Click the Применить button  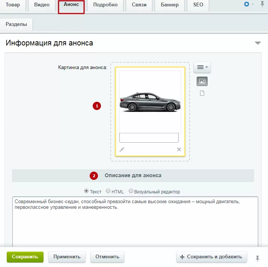coord(67,257)
